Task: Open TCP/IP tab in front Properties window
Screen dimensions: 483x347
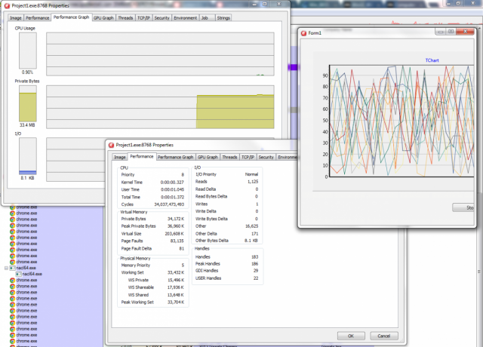Action: click(248, 157)
